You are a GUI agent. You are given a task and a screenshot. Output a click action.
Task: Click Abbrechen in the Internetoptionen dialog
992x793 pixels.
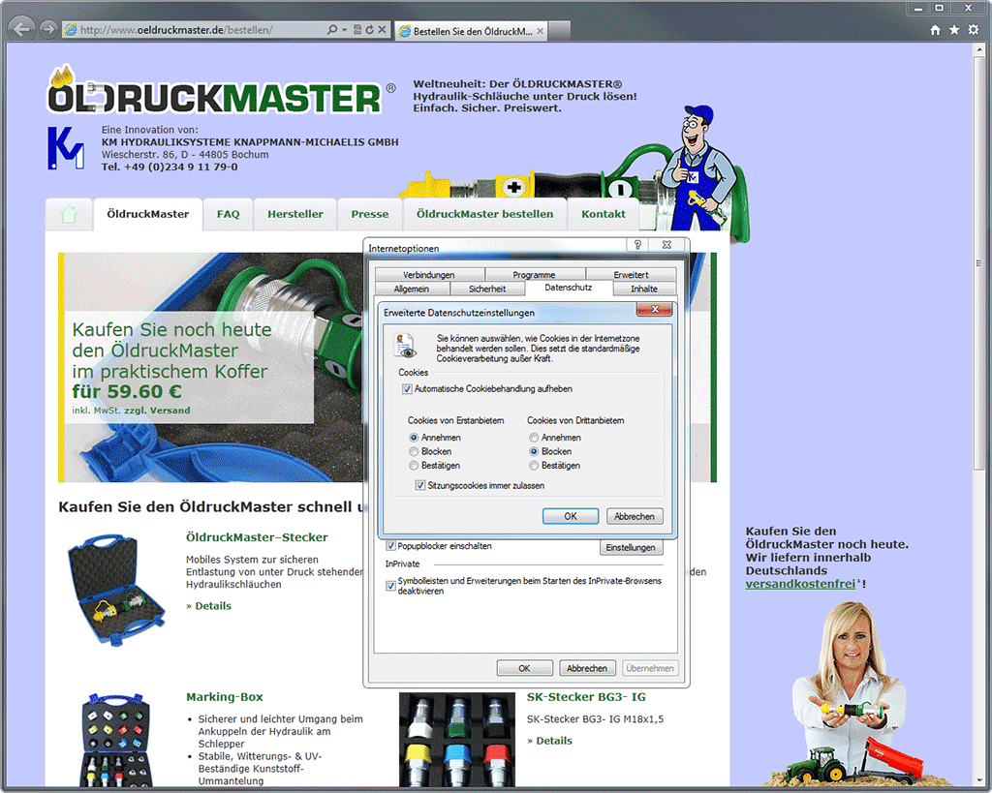coord(587,668)
